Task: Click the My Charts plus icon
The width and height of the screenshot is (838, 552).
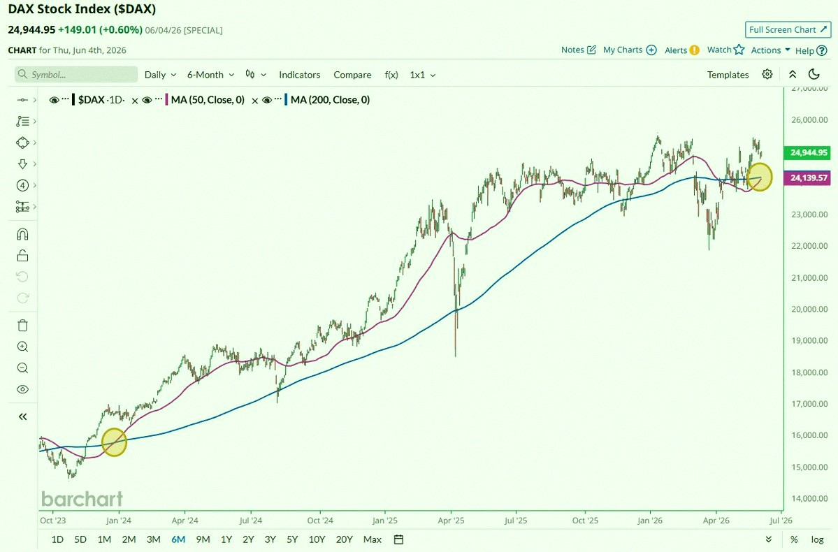Action: coord(651,50)
